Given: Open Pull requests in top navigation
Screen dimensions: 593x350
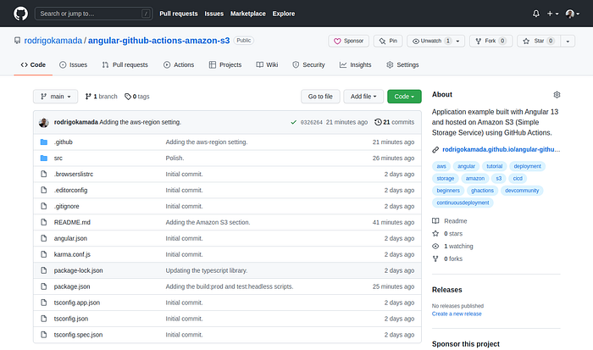Looking at the screenshot, I should (179, 14).
